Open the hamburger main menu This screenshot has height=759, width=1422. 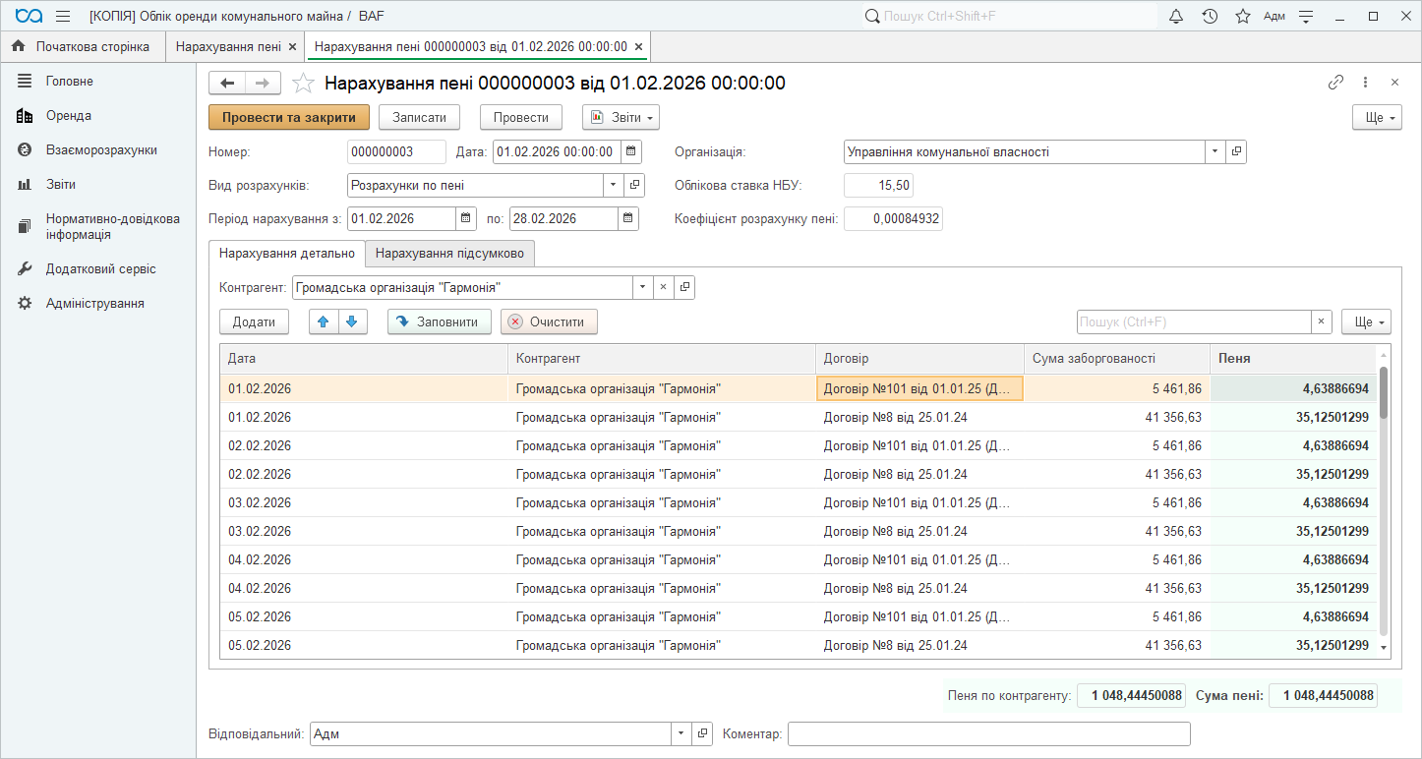coord(63,17)
